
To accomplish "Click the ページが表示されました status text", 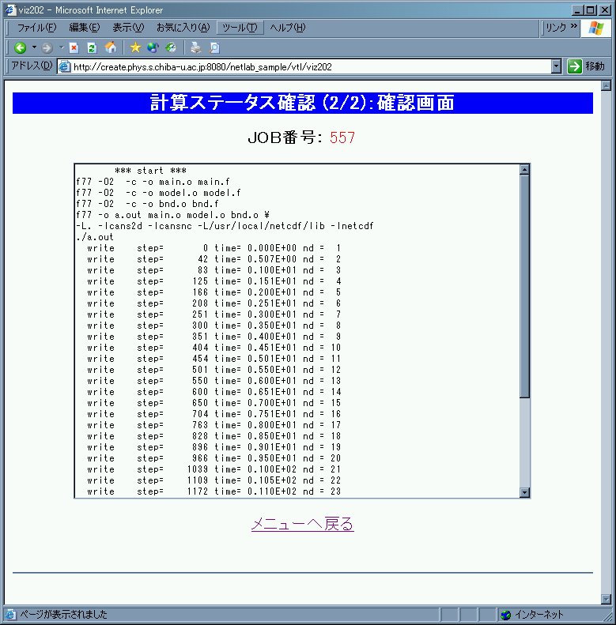I will (63, 615).
